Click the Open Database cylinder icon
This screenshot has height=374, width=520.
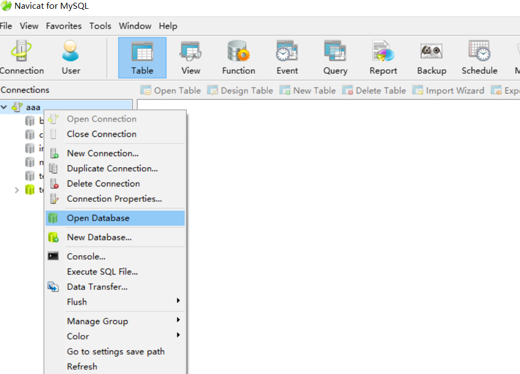[53, 218]
